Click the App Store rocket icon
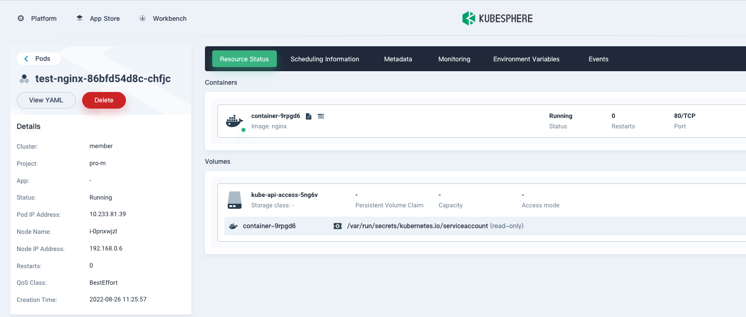This screenshot has width=746, height=317. [x=79, y=18]
